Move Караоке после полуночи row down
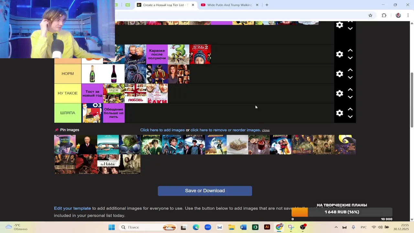 coord(350,58)
